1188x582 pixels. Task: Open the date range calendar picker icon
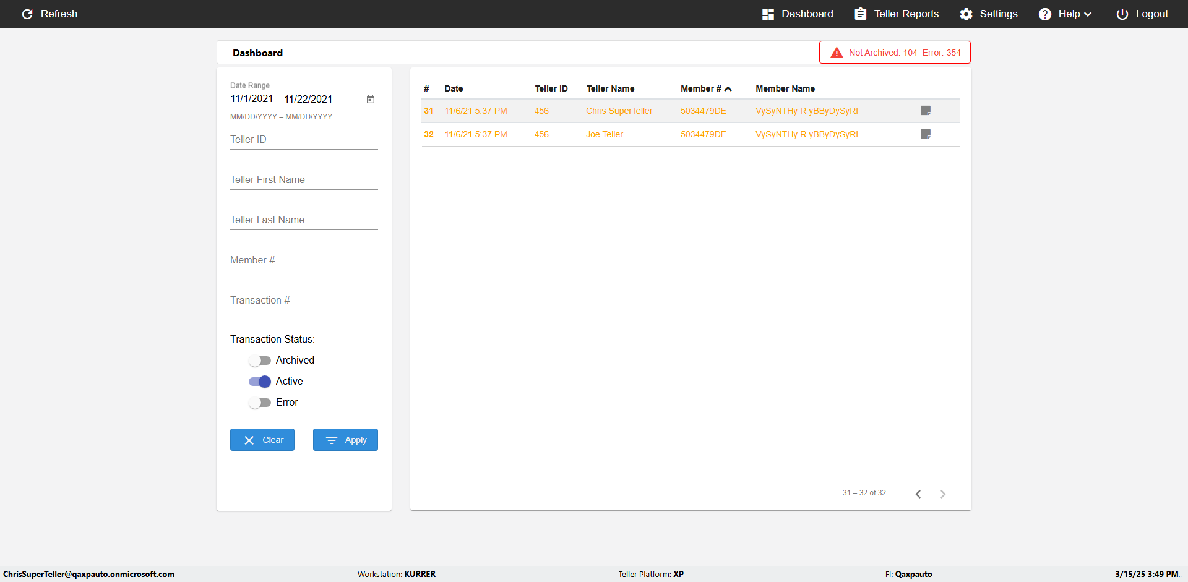(x=371, y=99)
